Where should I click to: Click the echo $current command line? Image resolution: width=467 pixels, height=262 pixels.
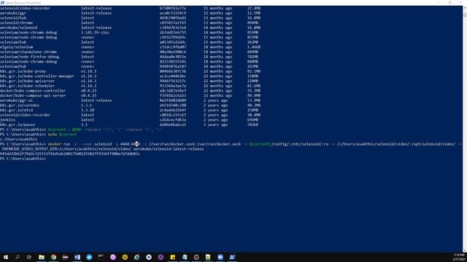pos(38,134)
